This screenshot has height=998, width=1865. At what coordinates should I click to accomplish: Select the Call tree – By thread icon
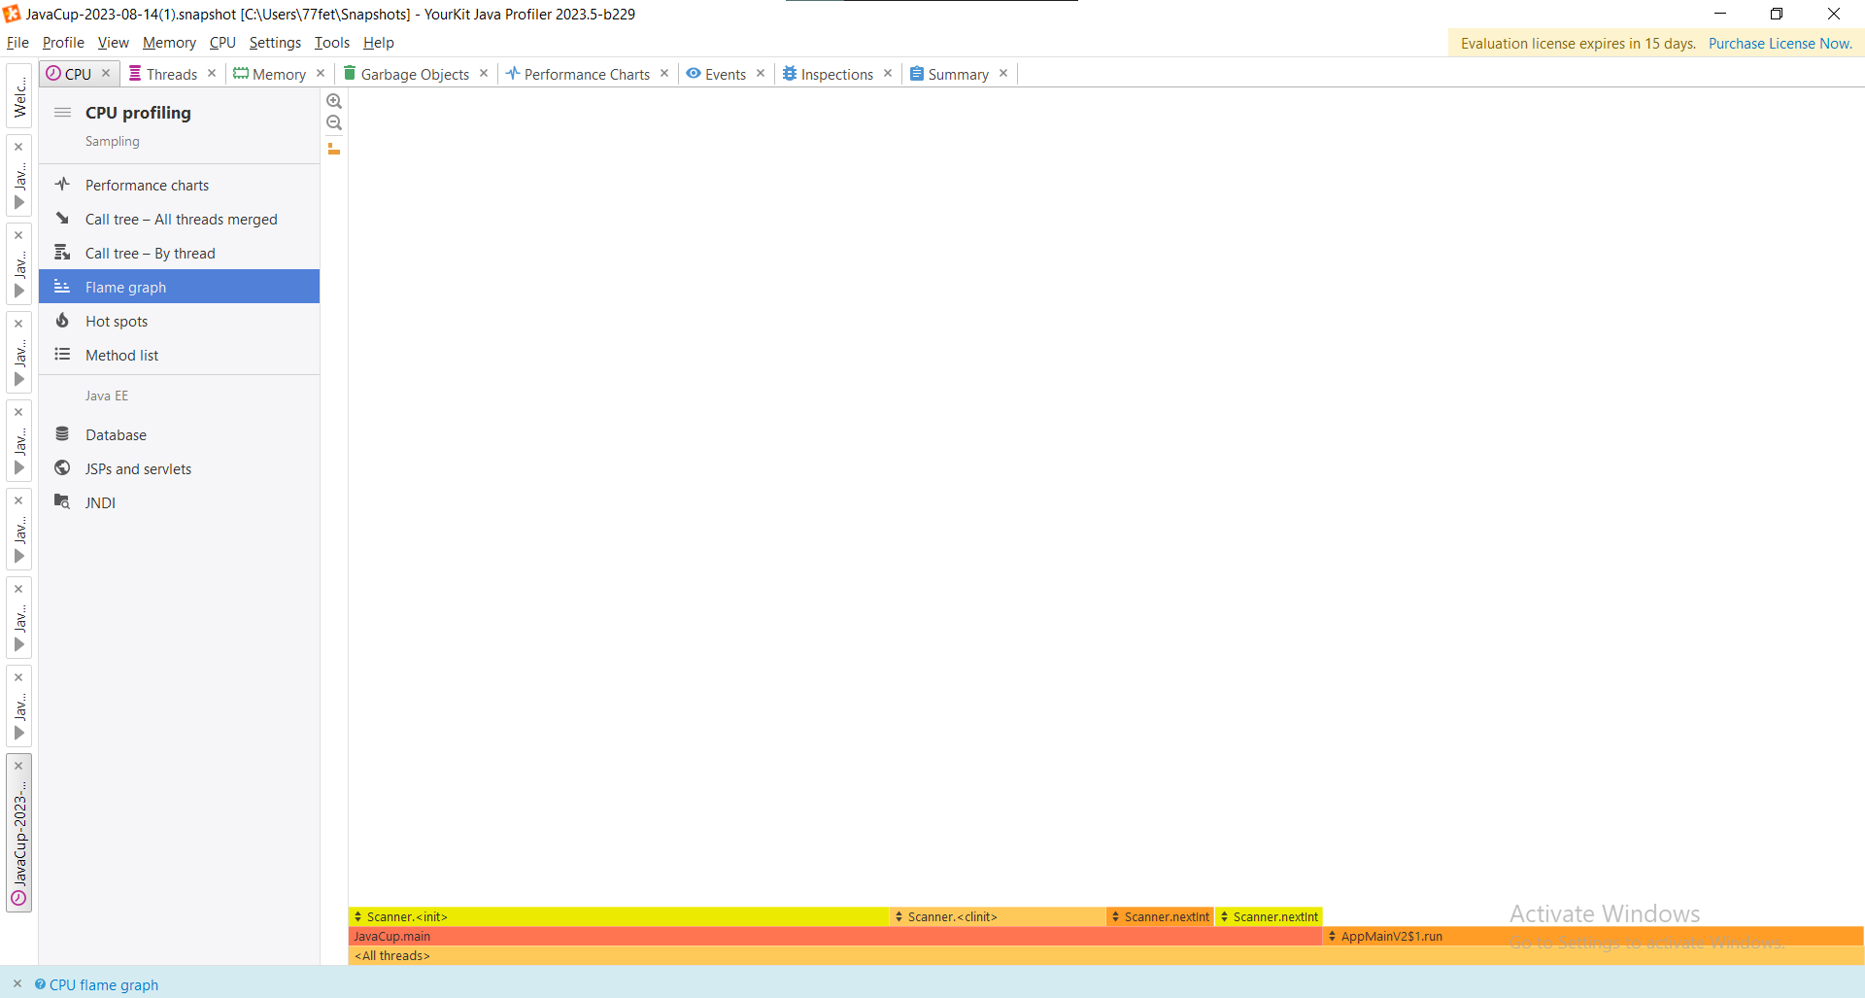pos(62,252)
